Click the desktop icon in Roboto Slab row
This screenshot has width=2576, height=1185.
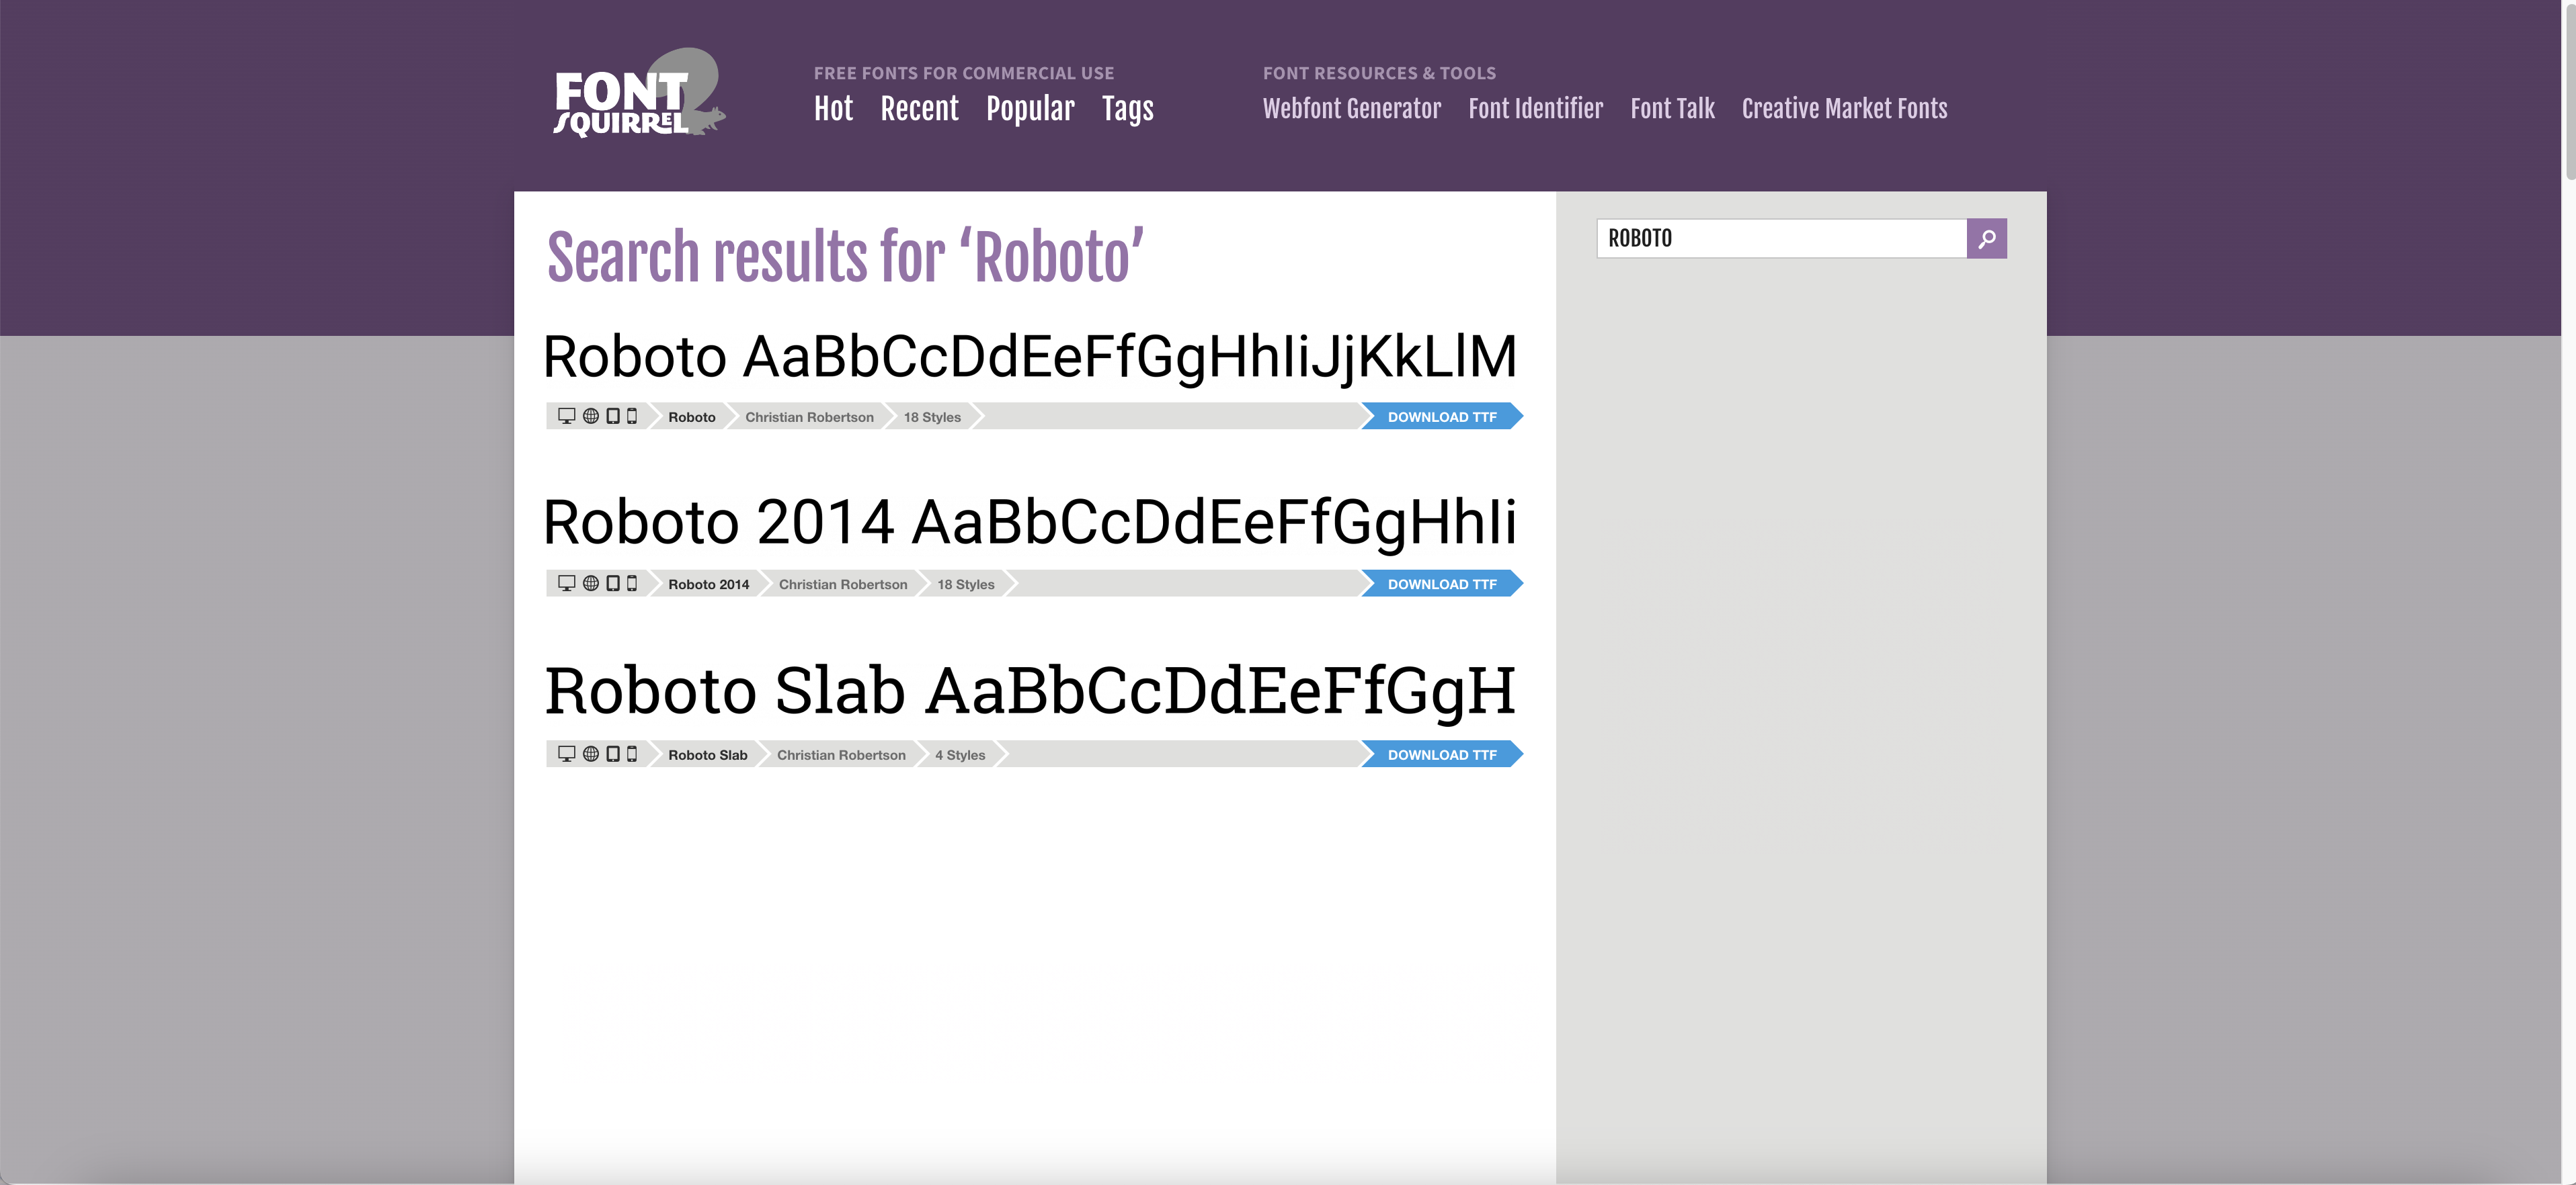click(x=566, y=754)
